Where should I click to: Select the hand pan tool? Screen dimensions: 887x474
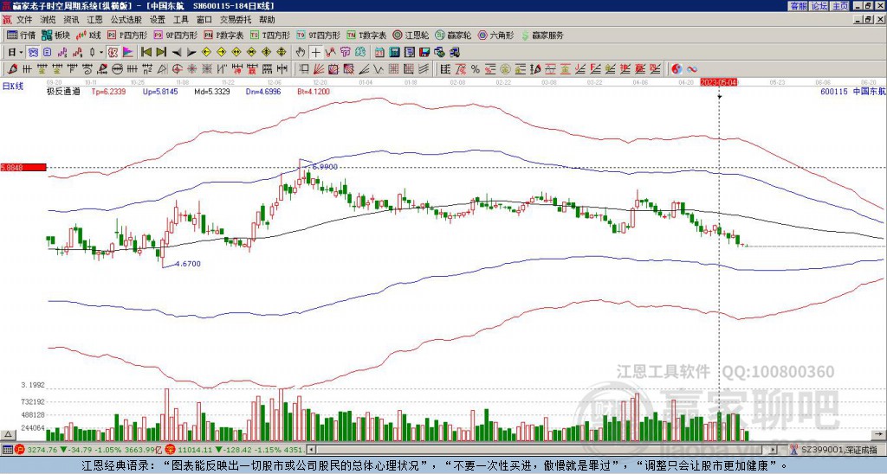(301, 53)
